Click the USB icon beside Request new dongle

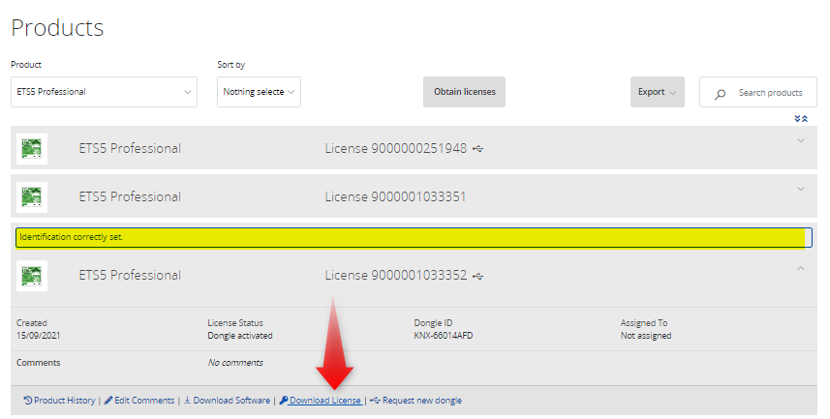pyautogui.click(x=376, y=401)
